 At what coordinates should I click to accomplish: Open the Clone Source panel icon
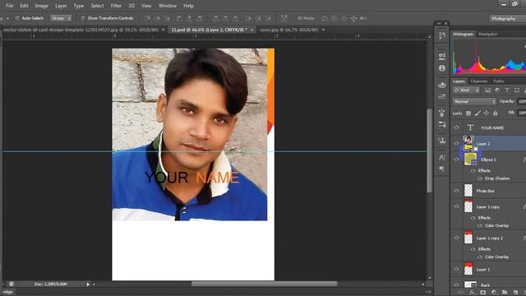coord(442,141)
